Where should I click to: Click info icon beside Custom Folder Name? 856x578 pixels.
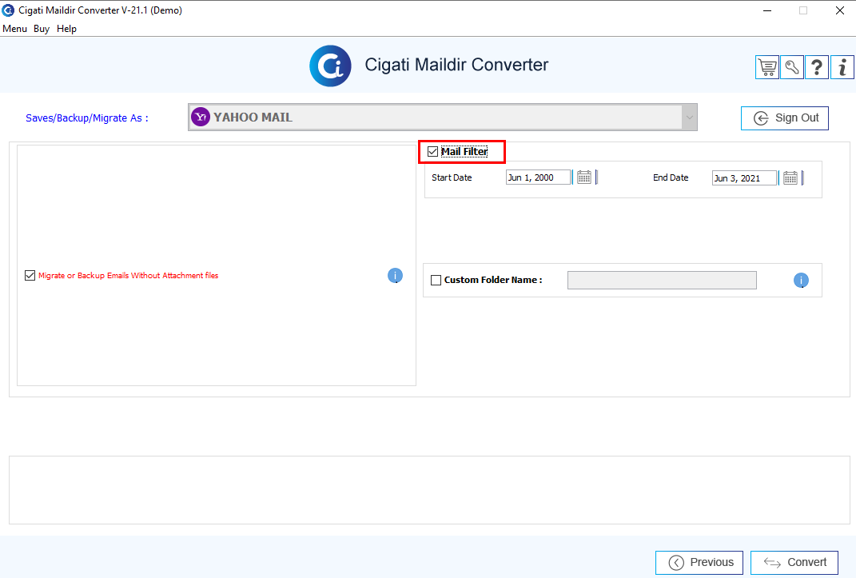[x=801, y=281]
